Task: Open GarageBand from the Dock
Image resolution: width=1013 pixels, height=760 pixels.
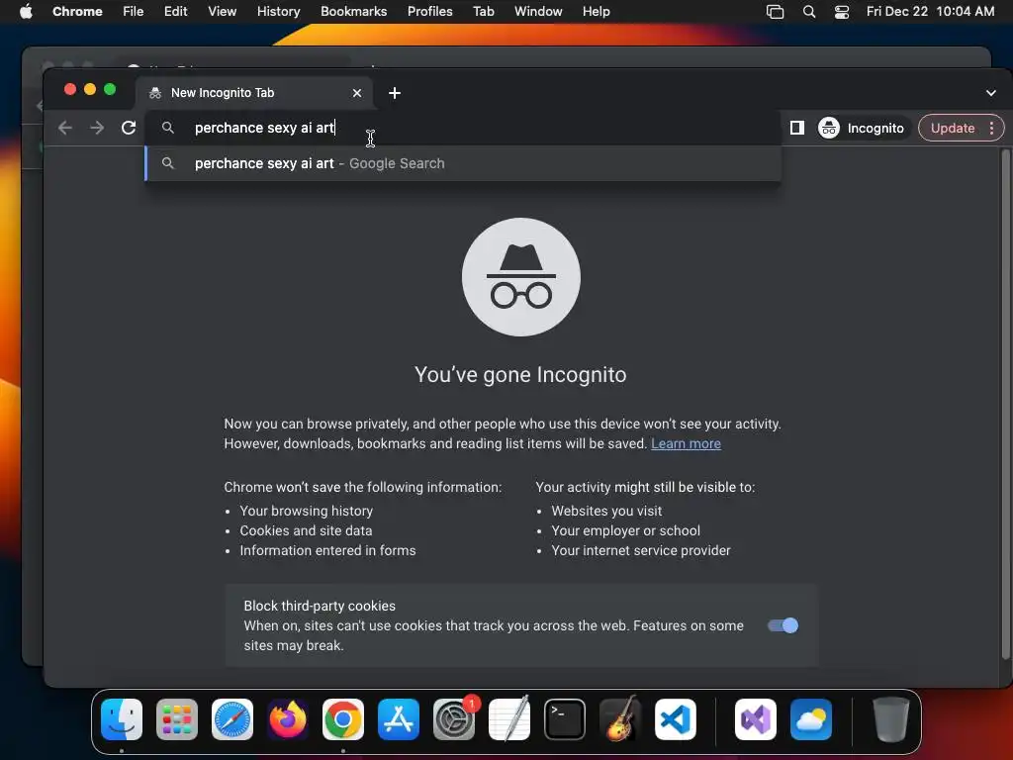Action: point(620,719)
